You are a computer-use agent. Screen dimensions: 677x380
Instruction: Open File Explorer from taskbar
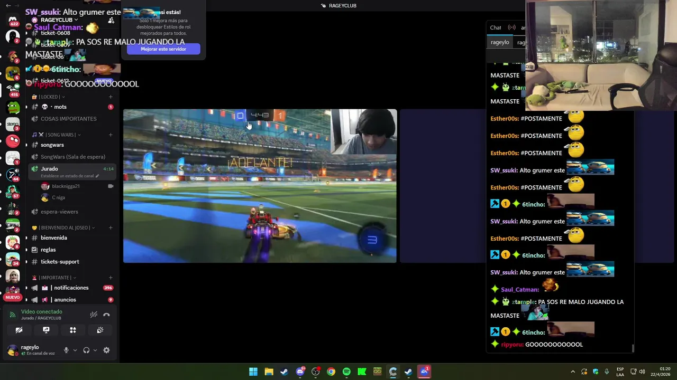click(269, 372)
